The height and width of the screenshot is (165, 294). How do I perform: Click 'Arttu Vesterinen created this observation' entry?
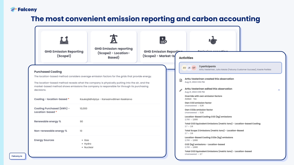coord(209,79)
